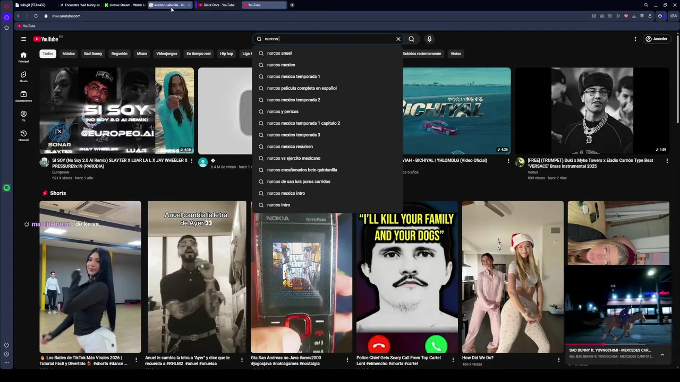Sign in with the Acceder button
680x382 pixels.
point(656,39)
